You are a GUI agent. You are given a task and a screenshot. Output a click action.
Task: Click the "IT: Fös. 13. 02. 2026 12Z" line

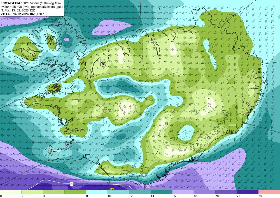coord(18,10)
